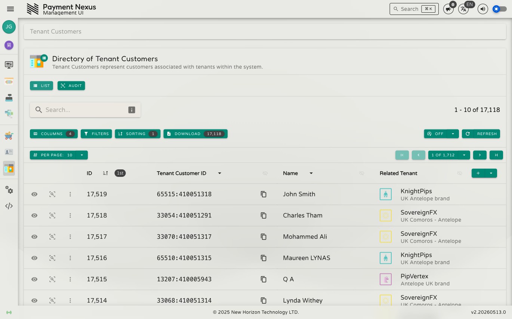Click the name Mohammed Ali

(x=305, y=237)
